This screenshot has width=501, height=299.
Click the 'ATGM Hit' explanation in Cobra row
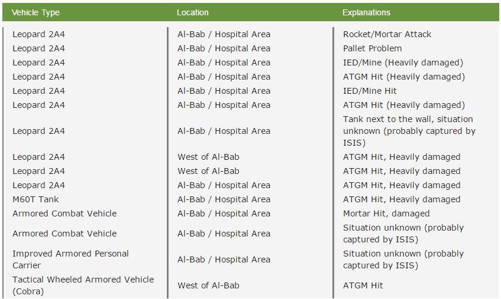363,285
